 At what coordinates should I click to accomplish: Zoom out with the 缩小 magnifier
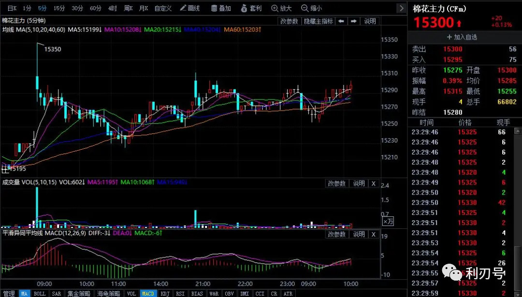pyautogui.click(x=311, y=8)
